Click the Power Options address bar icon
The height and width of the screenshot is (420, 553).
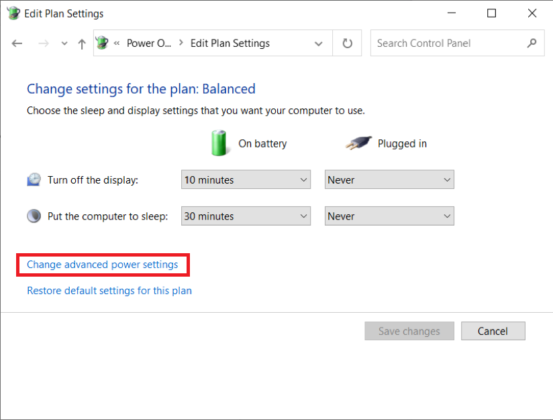[102, 43]
